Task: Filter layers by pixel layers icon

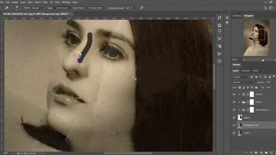Action: click(252, 77)
